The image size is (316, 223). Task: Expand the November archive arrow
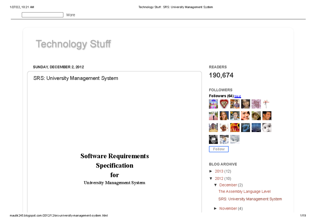pyautogui.click(x=216, y=209)
